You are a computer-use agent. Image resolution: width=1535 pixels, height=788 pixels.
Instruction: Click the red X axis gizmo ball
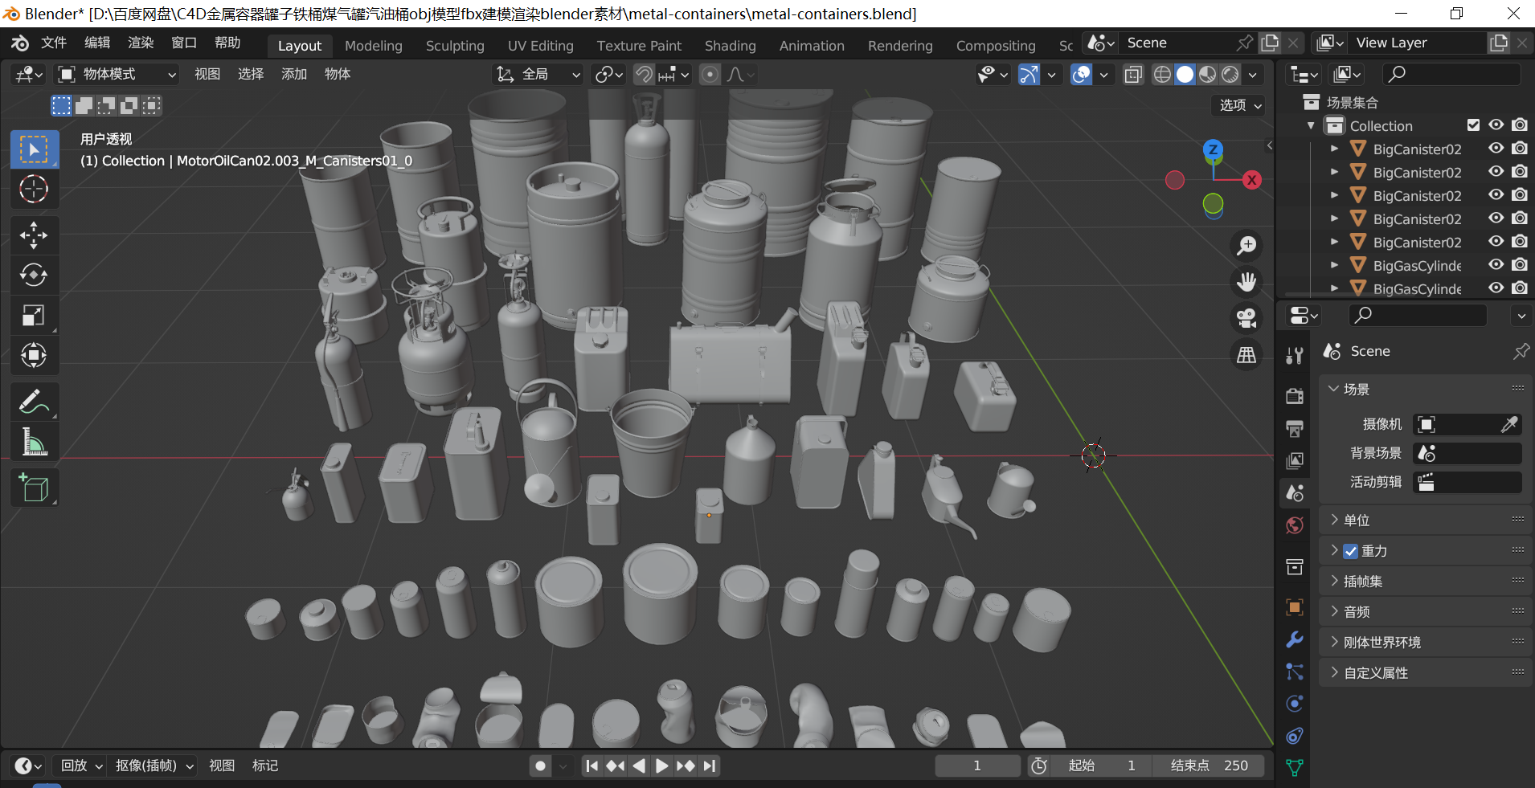point(1251,180)
